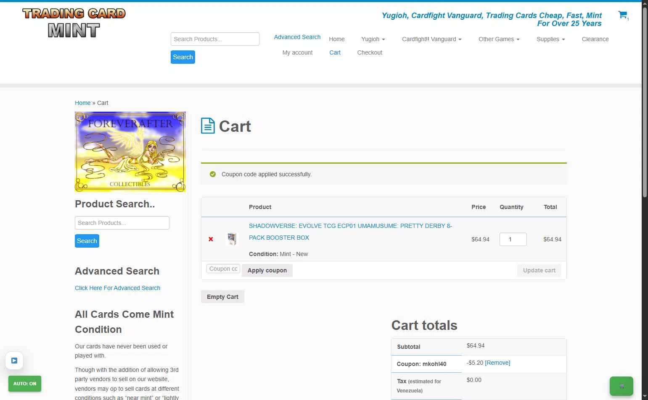
Task: Click the Update cart button
Action: 539,270
